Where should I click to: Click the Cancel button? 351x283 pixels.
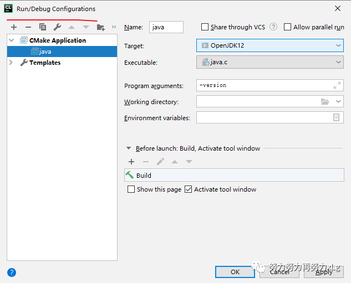(279, 272)
